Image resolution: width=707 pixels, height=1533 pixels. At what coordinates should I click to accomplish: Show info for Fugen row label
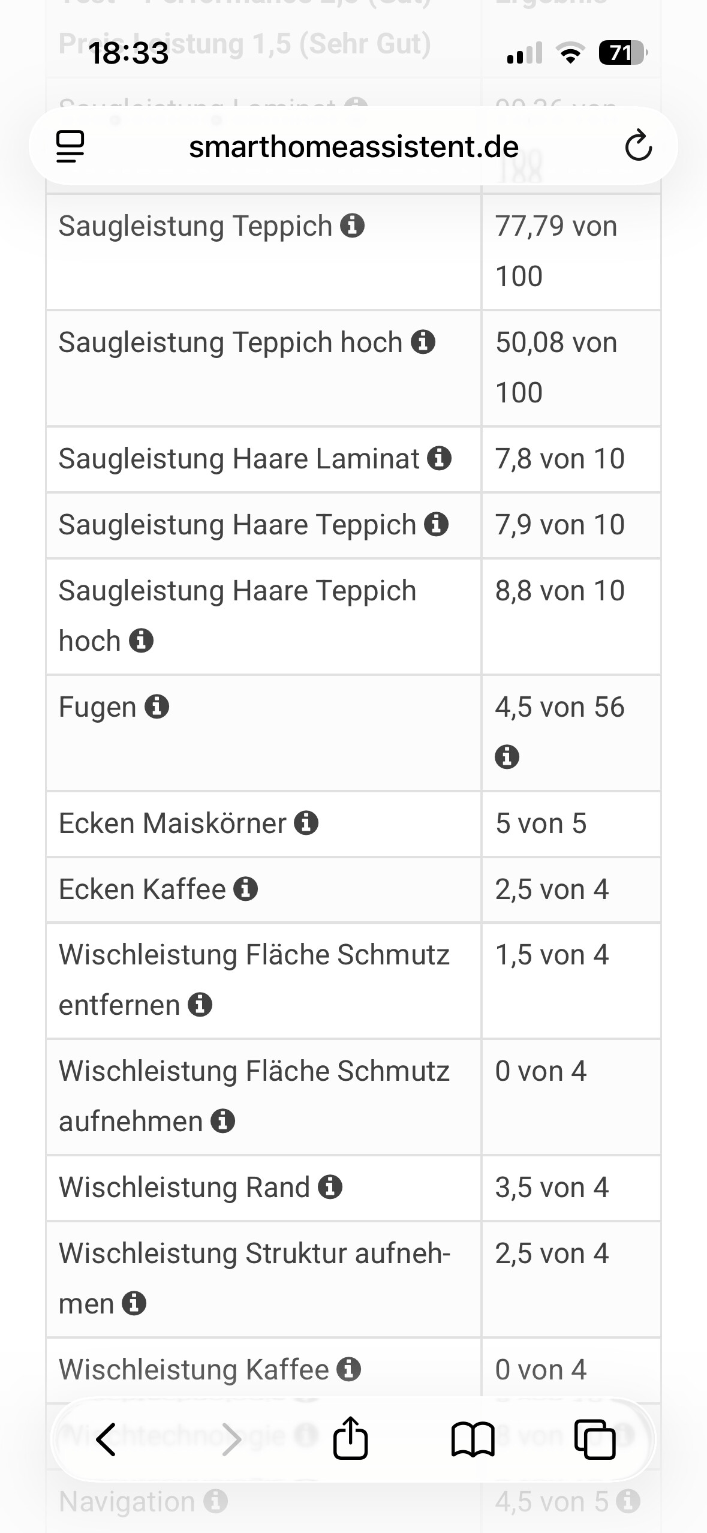coord(157,707)
